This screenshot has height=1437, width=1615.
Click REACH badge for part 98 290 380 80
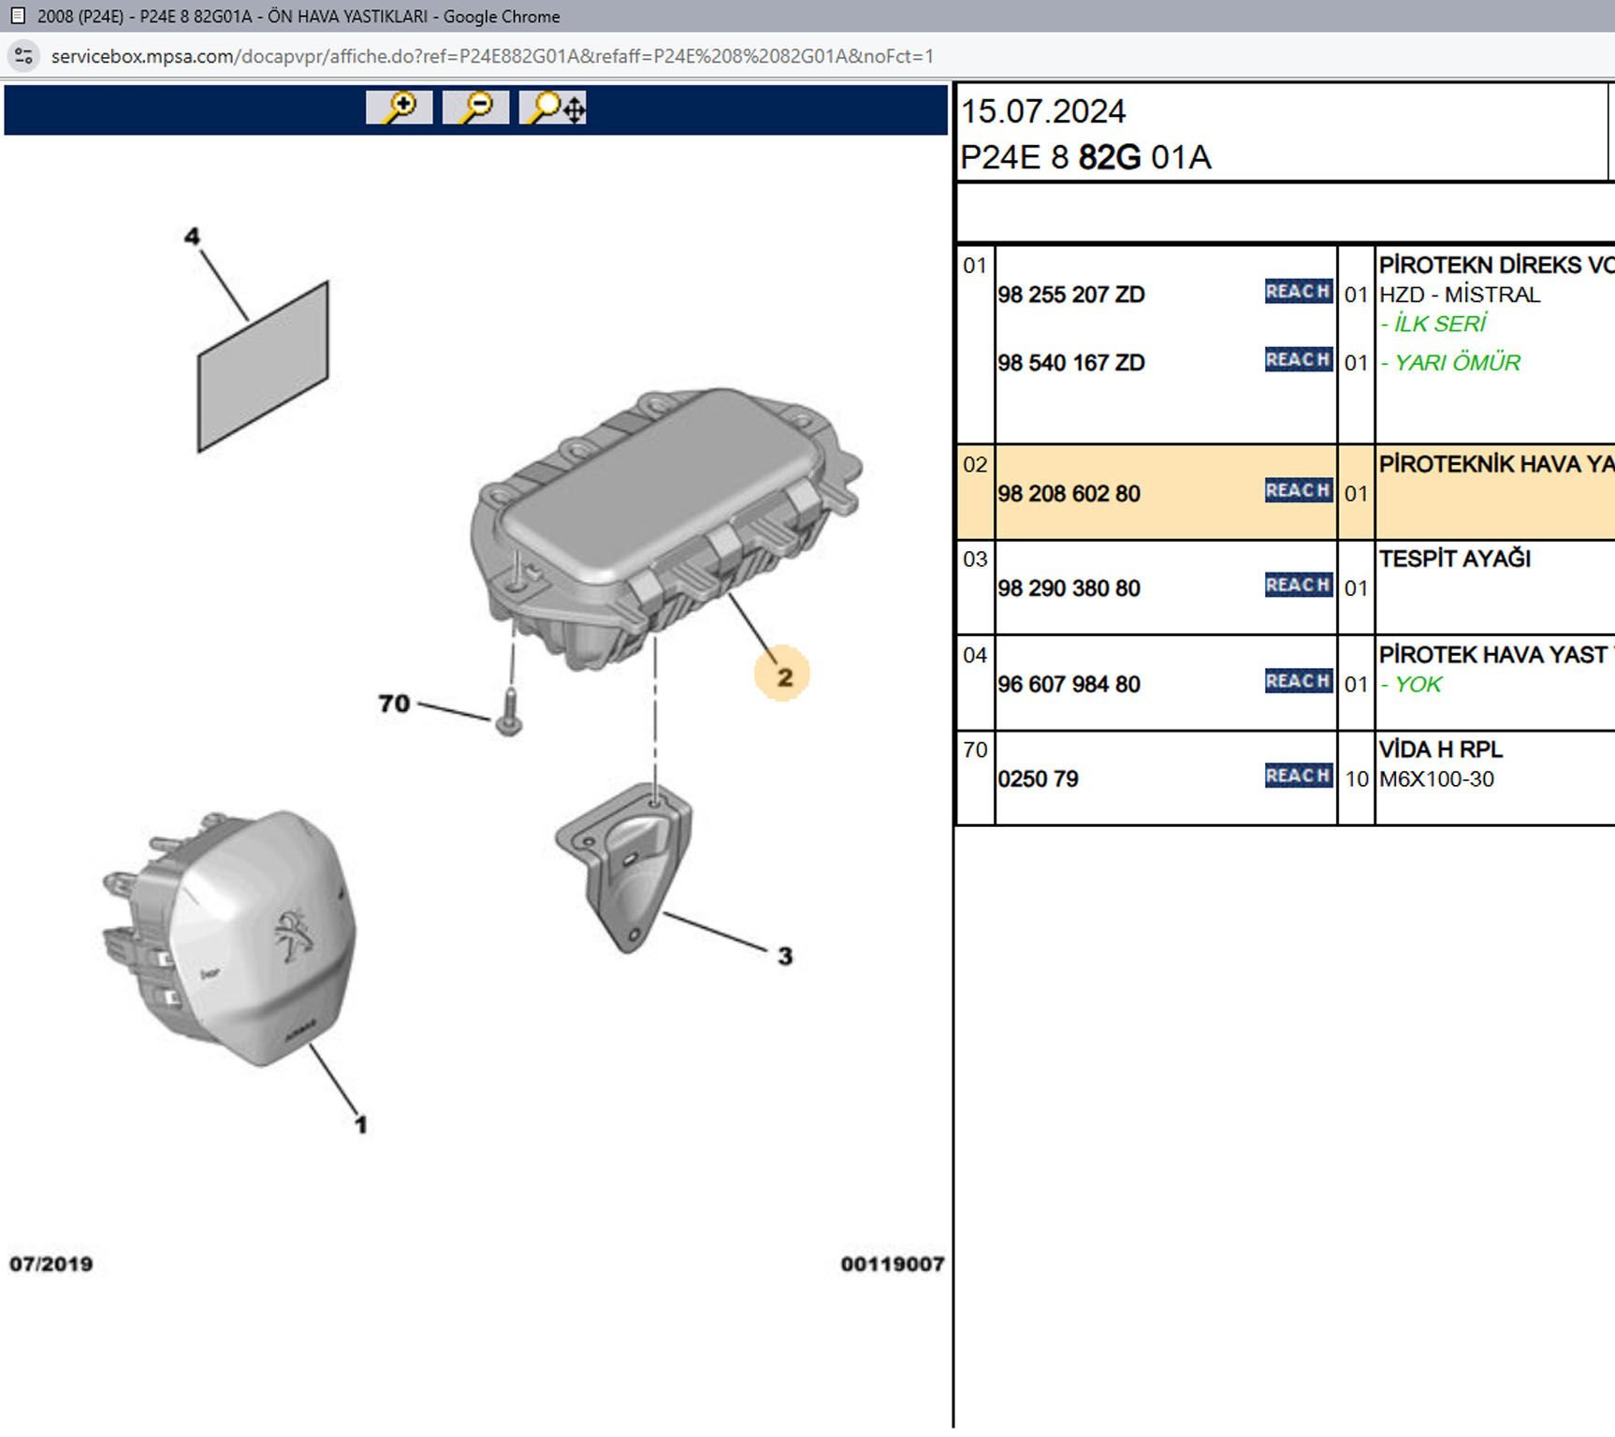1298,586
